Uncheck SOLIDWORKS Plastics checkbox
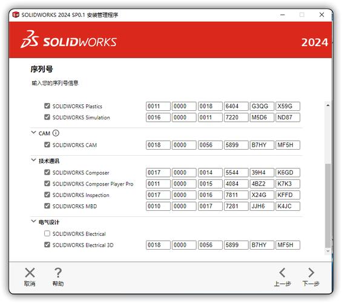The height and width of the screenshot is (303, 342). [47, 106]
